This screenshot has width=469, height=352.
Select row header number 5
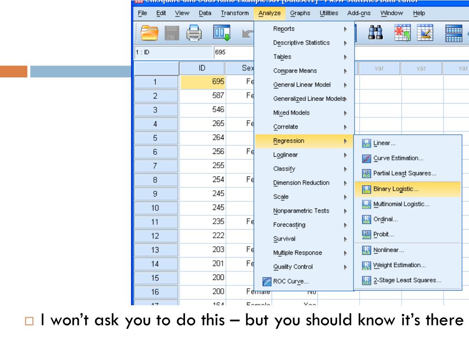pyautogui.click(x=156, y=138)
